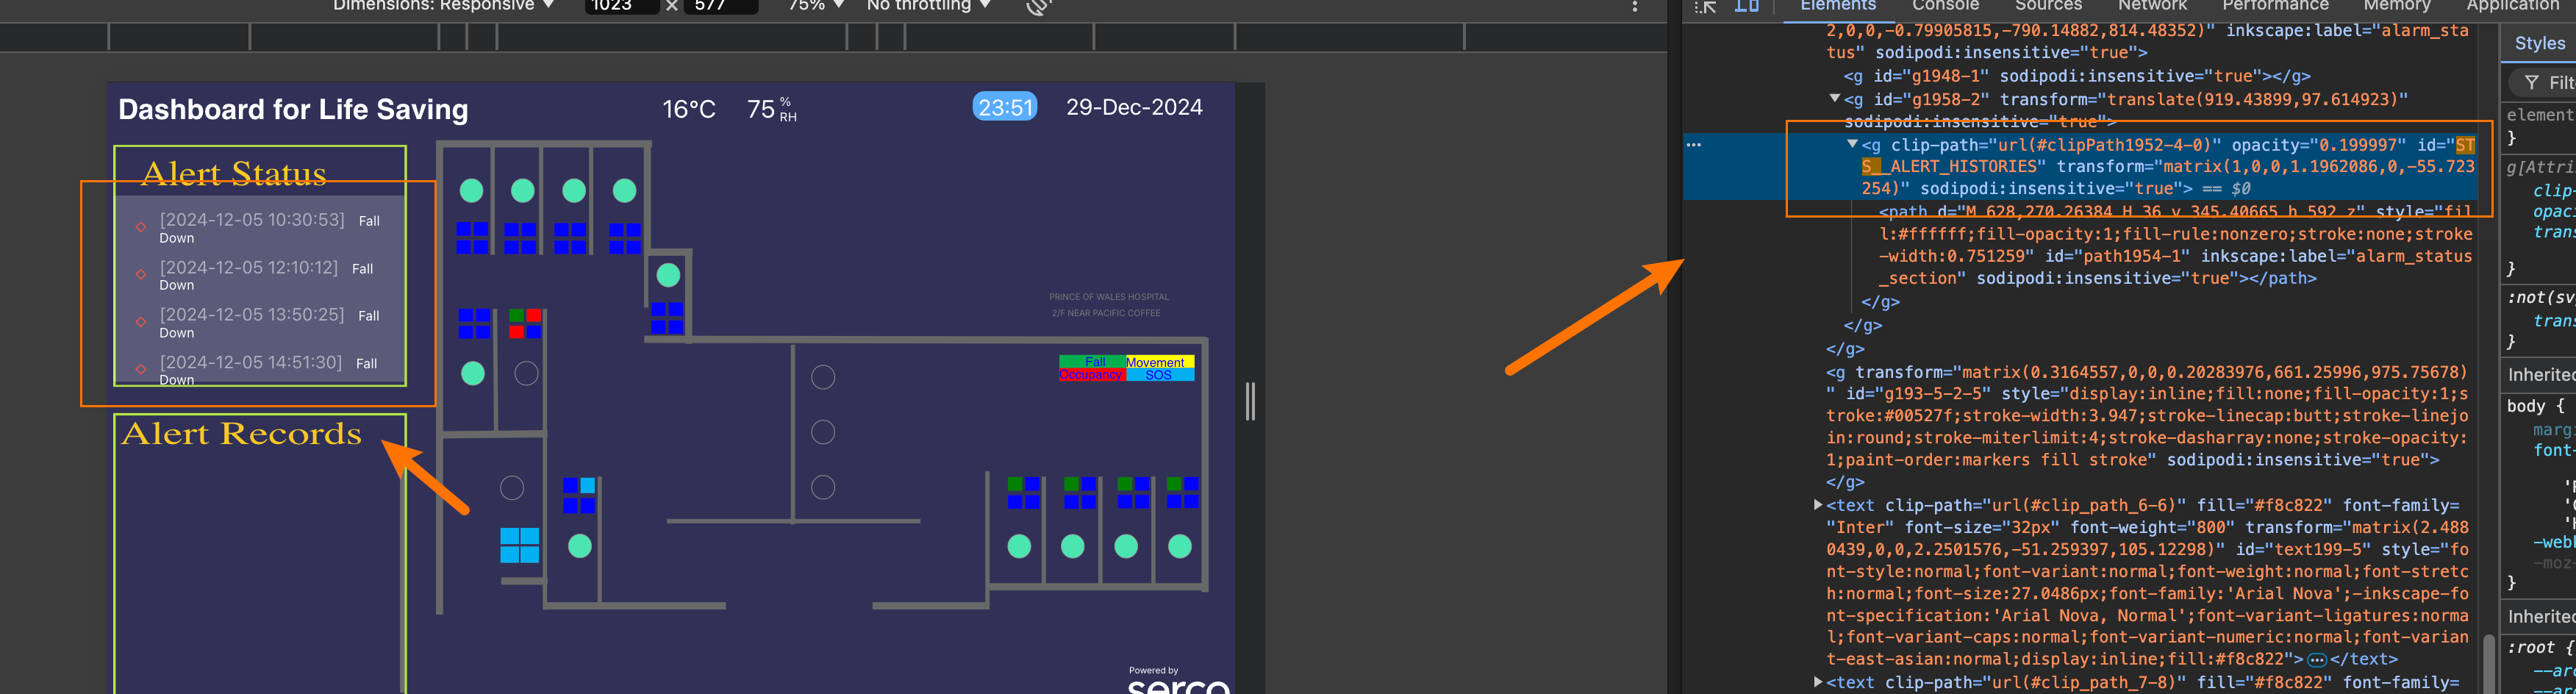Expand the text node with clip_path_6-6

point(1817,505)
